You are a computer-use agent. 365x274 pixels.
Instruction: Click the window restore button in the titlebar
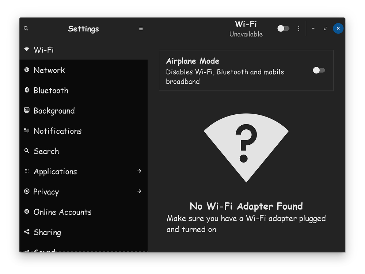(x=325, y=28)
